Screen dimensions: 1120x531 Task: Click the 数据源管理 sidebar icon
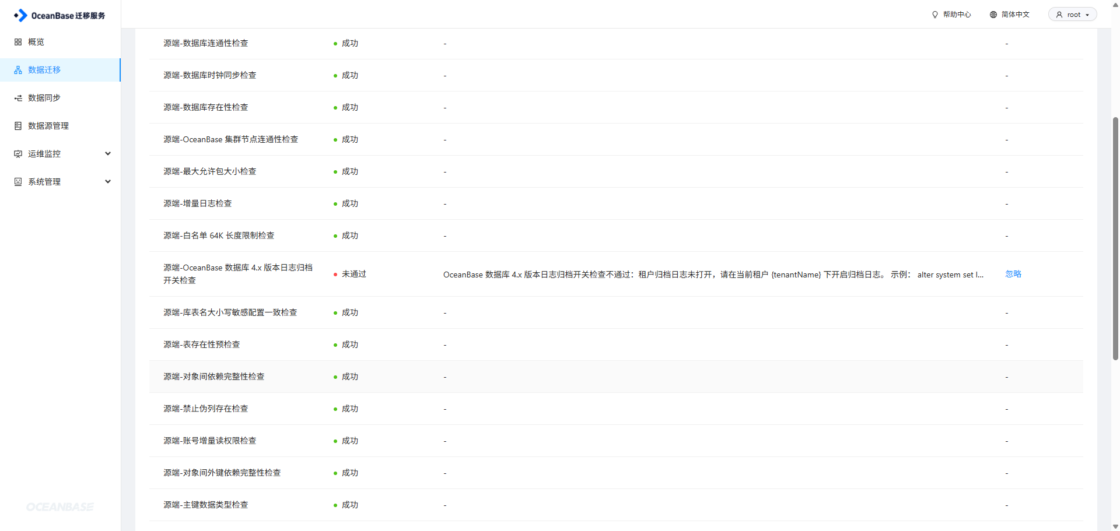point(18,126)
